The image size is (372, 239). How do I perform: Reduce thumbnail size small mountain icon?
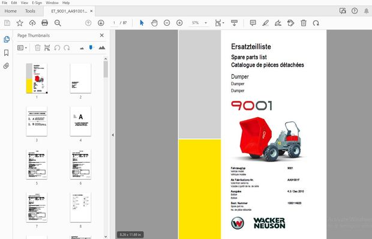pyautogui.click(x=82, y=49)
